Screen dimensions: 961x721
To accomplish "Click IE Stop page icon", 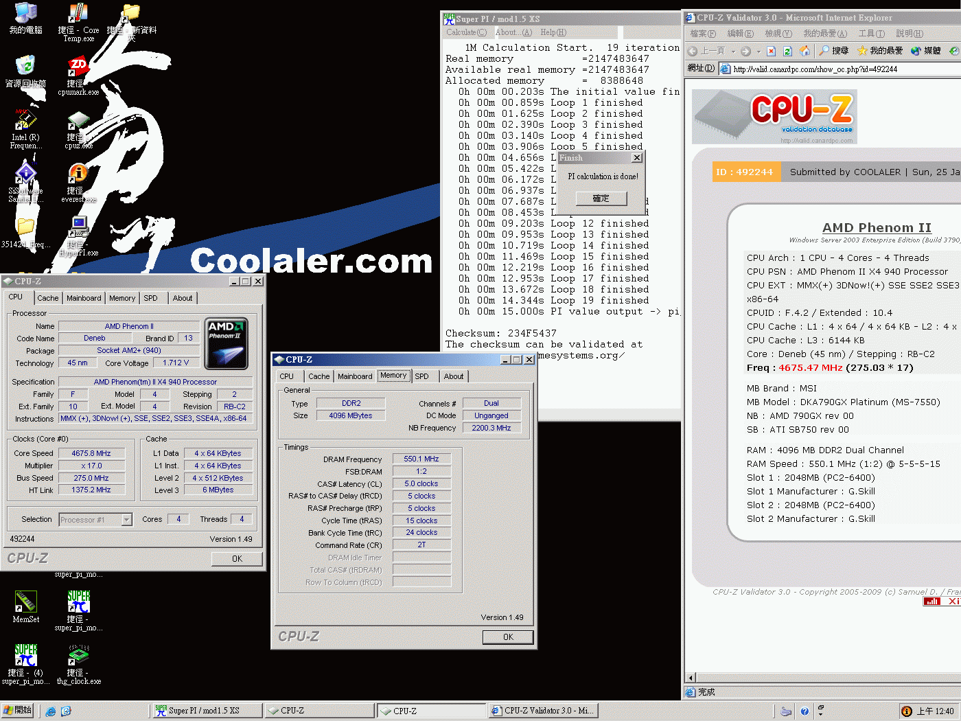I will pyautogui.click(x=772, y=51).
